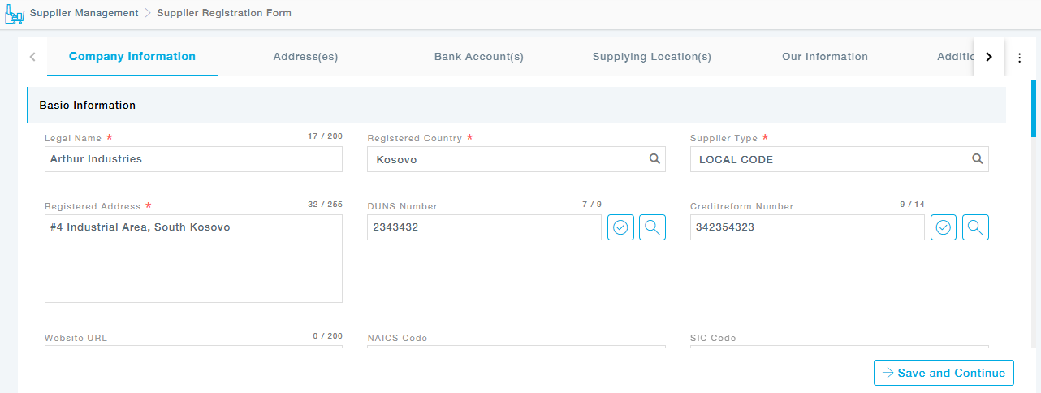The width and height of the screenshot is (1041, 393).
Task: Click the Creditreform Number search magnifier icon
Action: [x=975, y=228]
